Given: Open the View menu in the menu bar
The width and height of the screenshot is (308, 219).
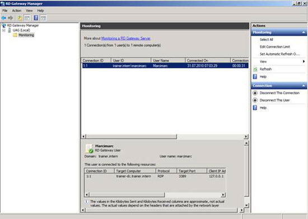Looking at the screenshot, I should (29, 11).
